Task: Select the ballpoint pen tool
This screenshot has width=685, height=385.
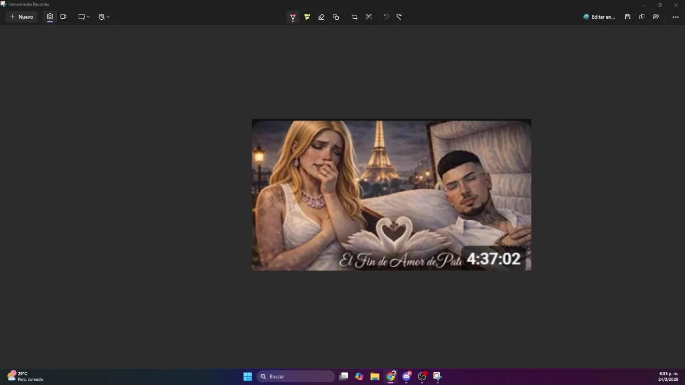Action: pos(293,17)
